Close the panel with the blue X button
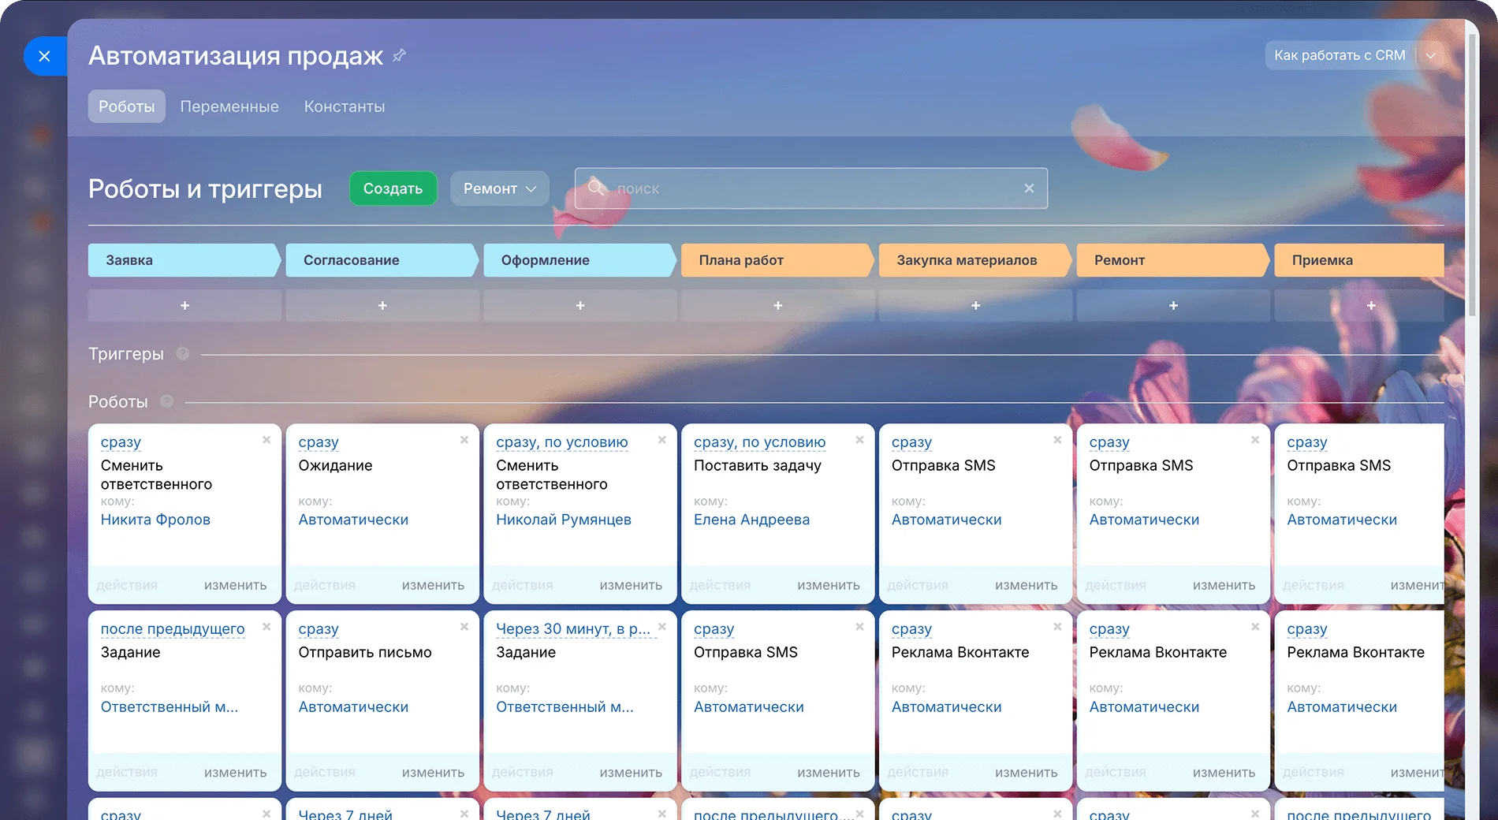The image size is (1498, 820). (45, 56)
